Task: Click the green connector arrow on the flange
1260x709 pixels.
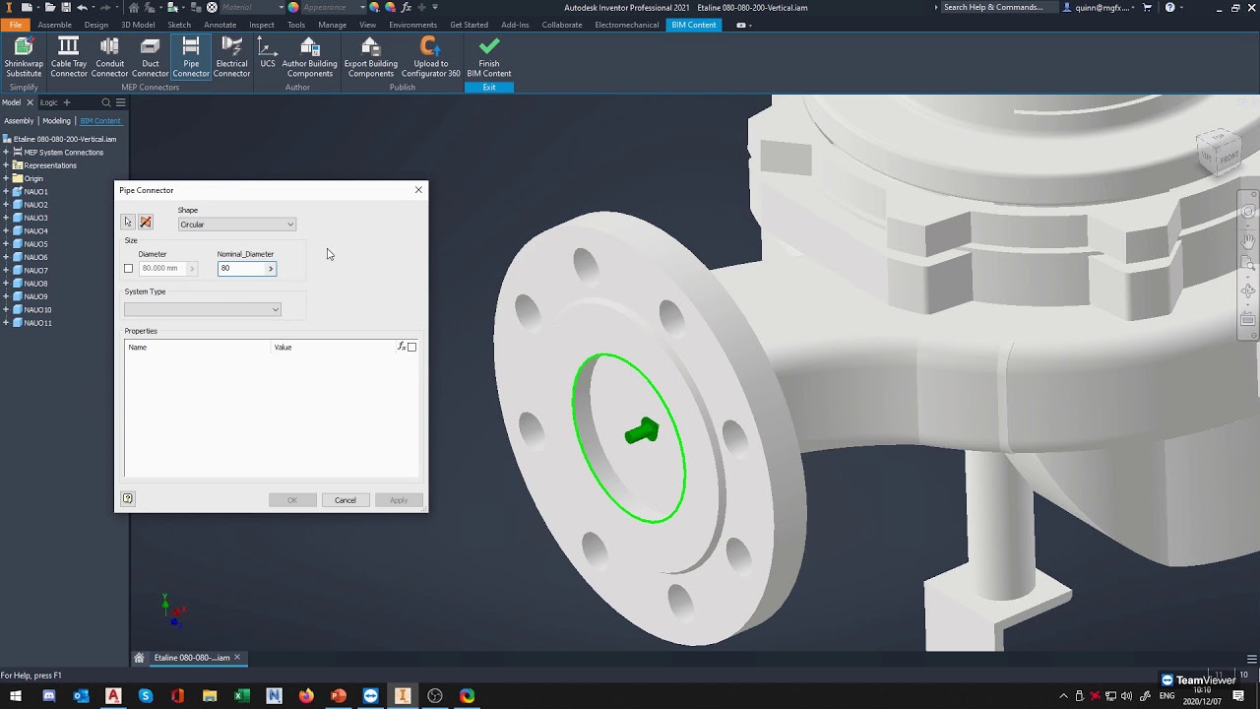Action: [x=642, y=431]
